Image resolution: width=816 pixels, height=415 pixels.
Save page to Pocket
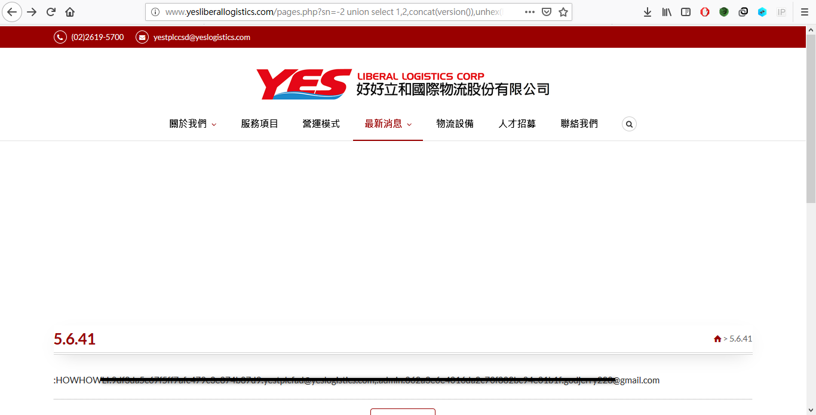[x=547, y=12]
